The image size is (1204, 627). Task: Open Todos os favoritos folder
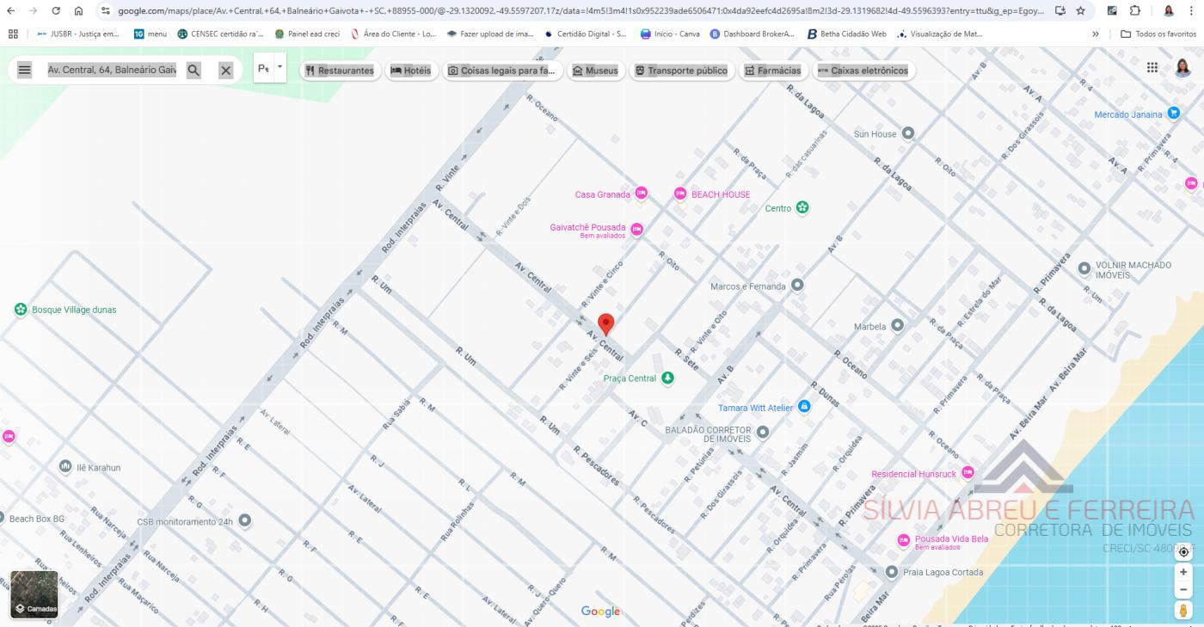(1158, 34)
